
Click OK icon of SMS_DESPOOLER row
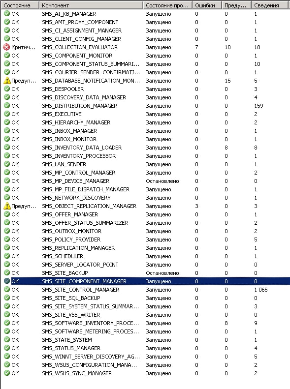pyautogui.click(x=7, y=89)
